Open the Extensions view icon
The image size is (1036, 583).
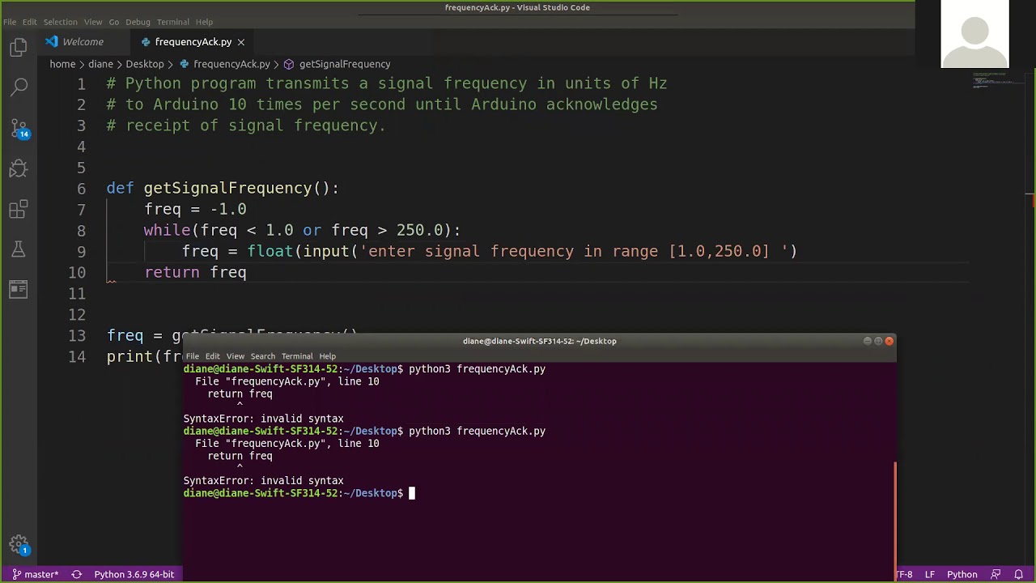click(x=19, y=209)
